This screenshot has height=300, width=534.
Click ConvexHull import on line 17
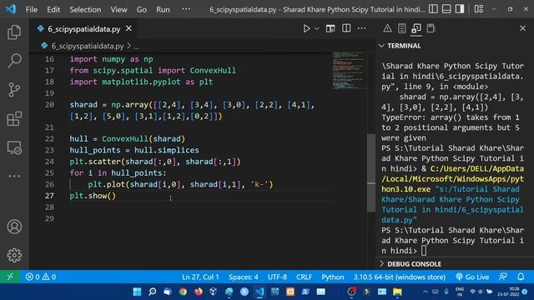tap(213, 70)
